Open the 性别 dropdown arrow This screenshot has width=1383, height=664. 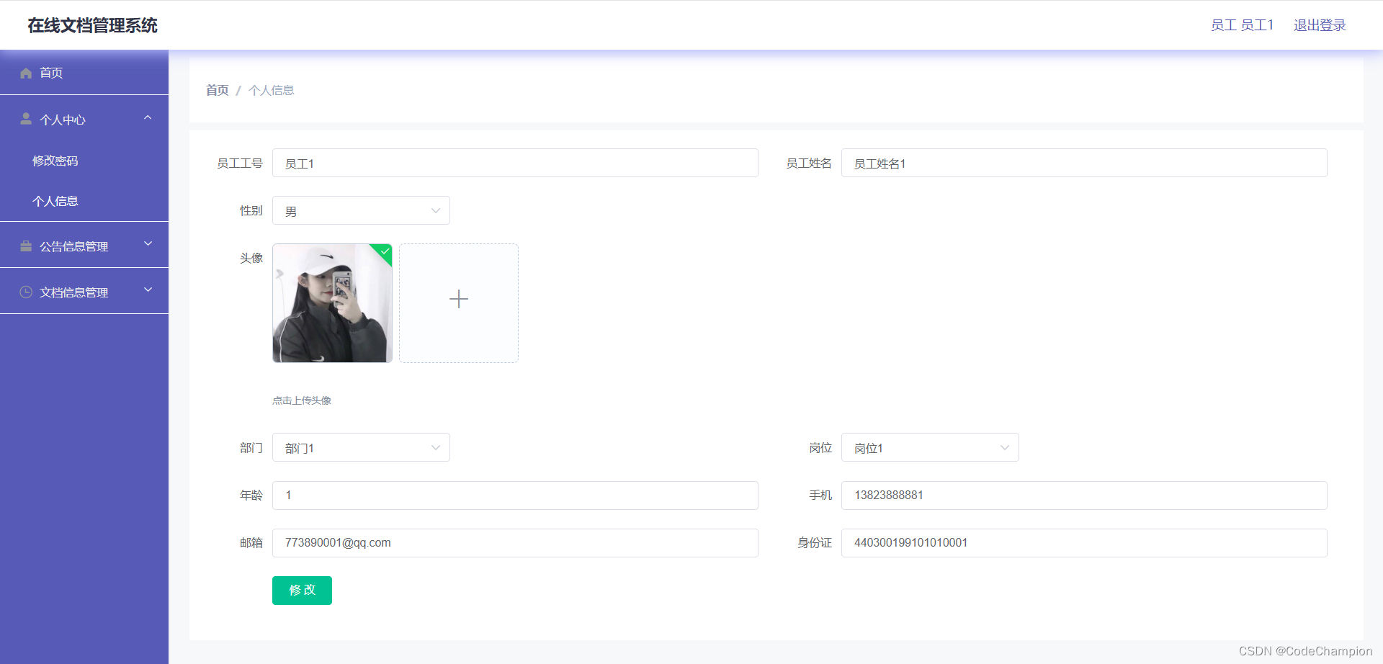click(435, 210)
